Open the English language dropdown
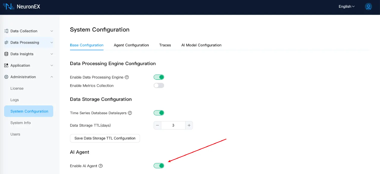Viewport: 380px width, 174px height. coord(346,7)
